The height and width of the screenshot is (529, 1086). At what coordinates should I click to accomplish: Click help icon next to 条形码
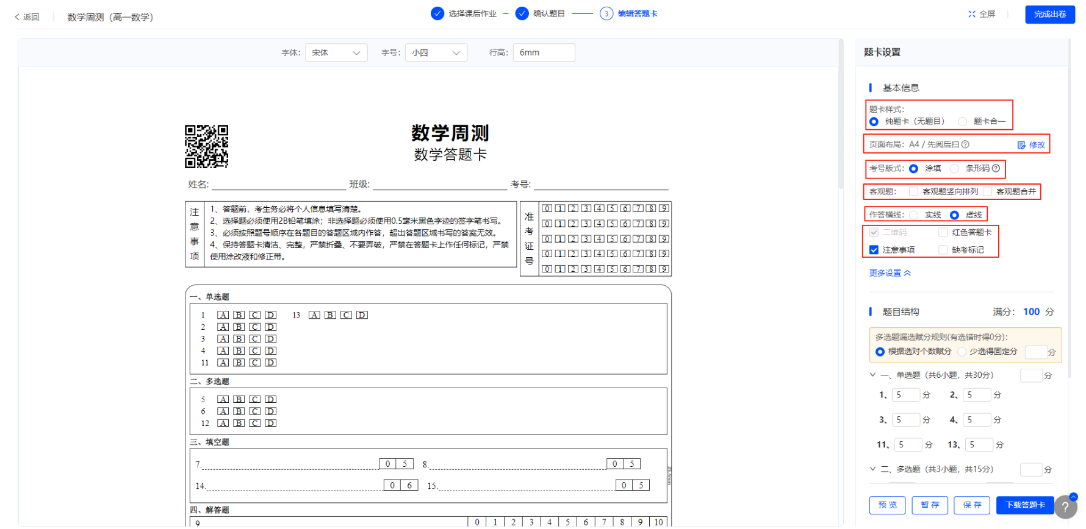tap(996, 168)
